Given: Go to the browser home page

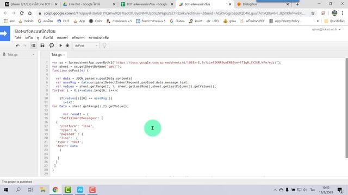Looking at the screenshot, I should pyautogui.click(x=30, y=13).
